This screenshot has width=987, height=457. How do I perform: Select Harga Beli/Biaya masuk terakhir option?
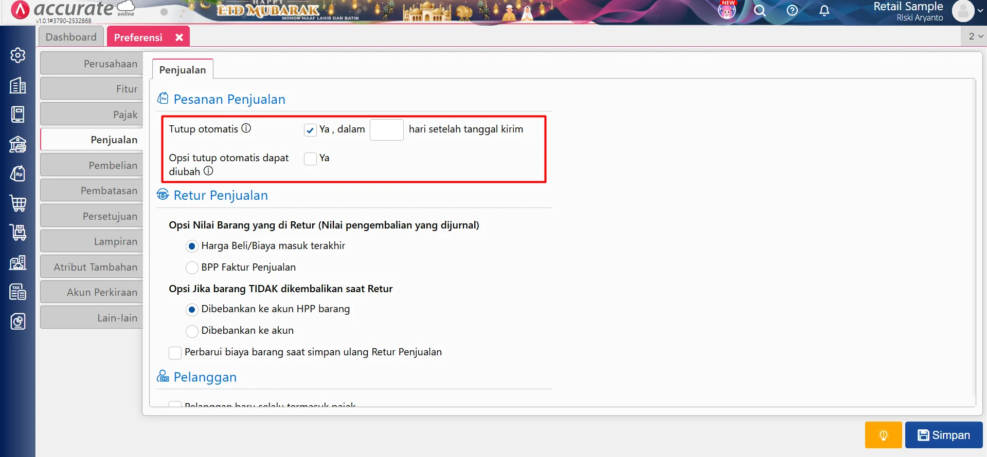click(x=192, y=246)
